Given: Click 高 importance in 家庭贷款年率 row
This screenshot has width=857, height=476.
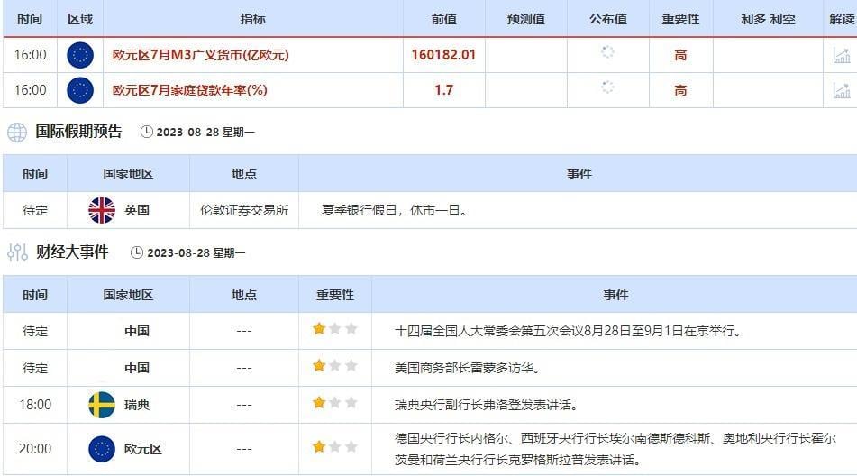Looking at the screenshot, I should tap(680, 90).
